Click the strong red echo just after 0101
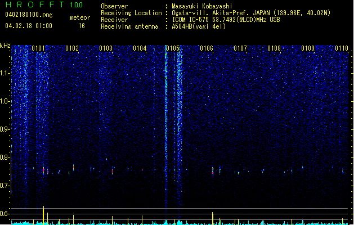 pyautogui.click(x=43, y=170)
